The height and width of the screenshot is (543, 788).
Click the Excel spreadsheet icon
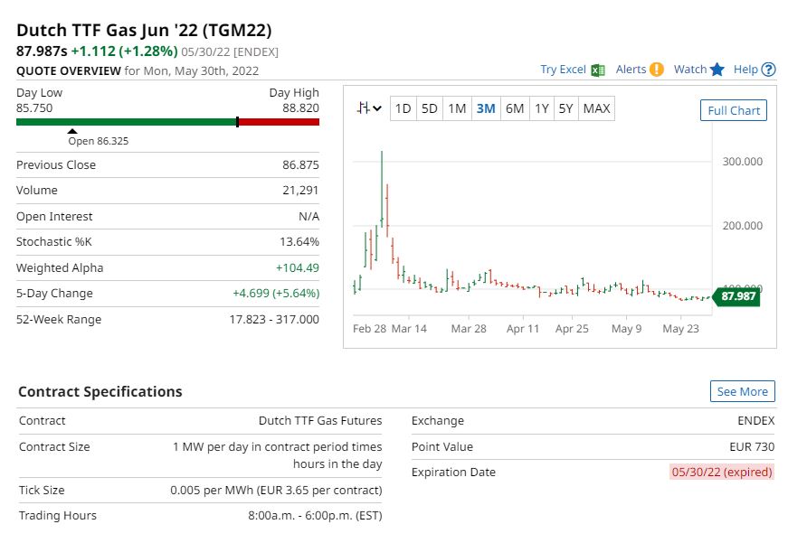click(x=597, y=70)
